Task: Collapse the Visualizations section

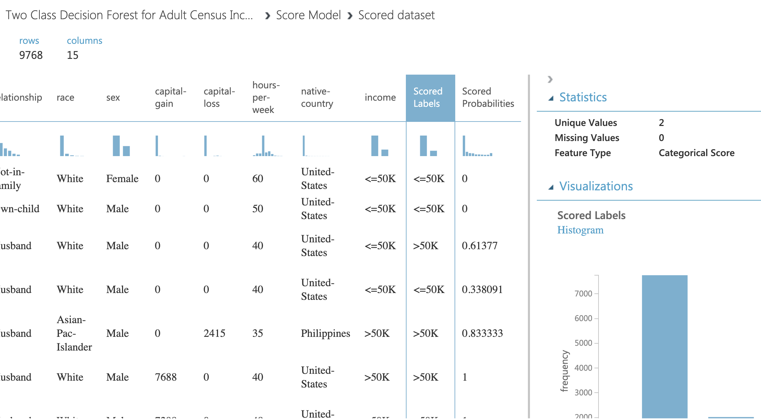Action: coord(551,186)
